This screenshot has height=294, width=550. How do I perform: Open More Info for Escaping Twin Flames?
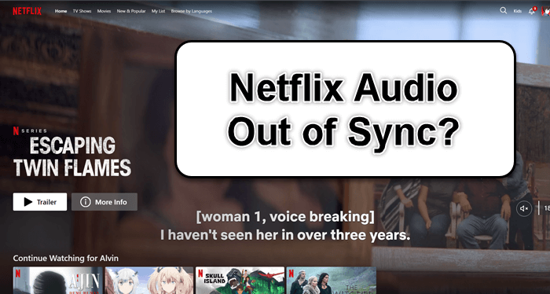point(104,202)
